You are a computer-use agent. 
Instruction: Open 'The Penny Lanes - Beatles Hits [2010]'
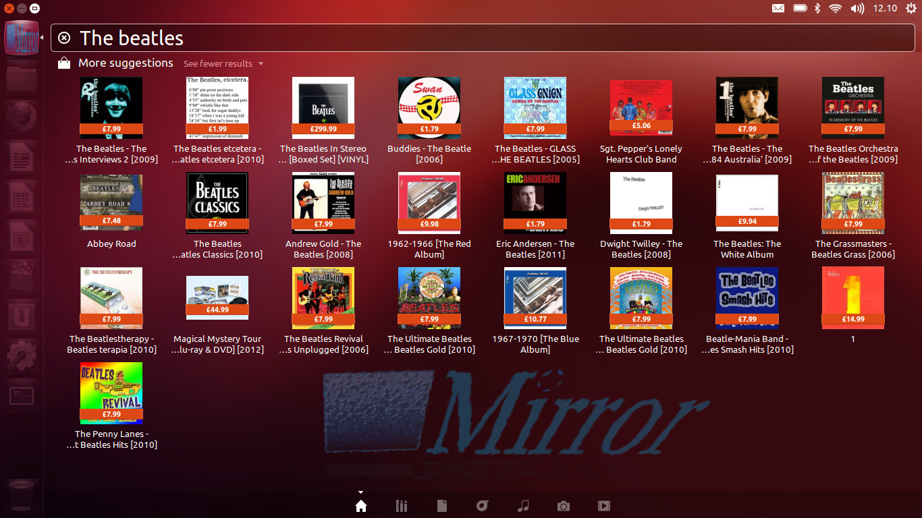(x=111, y=405)
